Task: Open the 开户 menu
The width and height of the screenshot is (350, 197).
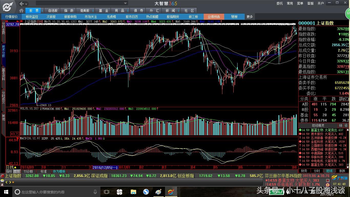Action: coord(321,3)
